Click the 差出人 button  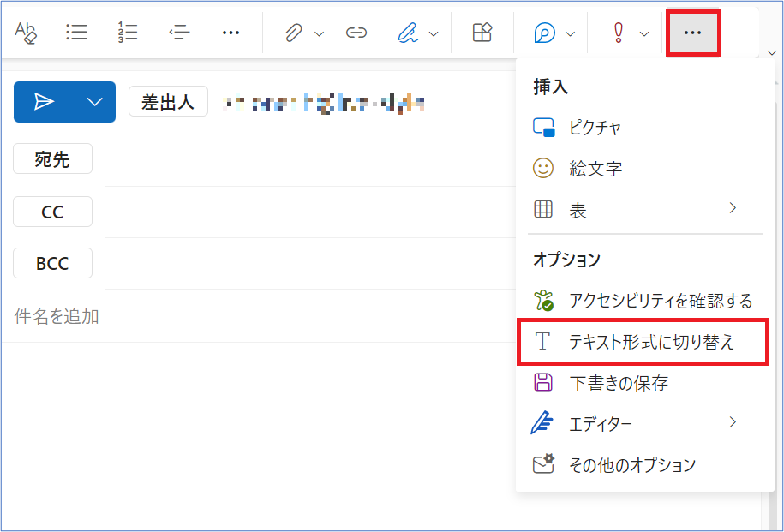coord(168,101)
